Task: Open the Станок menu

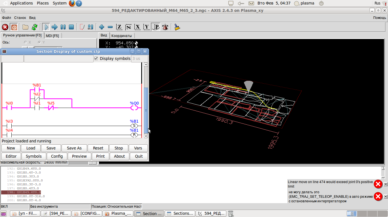Action: tap(20, 18)
